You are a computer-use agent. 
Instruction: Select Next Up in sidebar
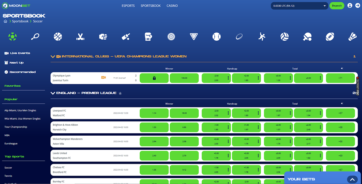click(x=14, y=63)
